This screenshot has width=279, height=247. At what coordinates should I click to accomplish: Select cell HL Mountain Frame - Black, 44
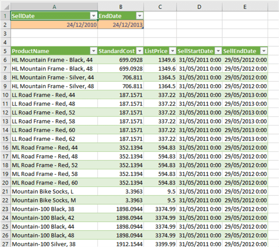(54, 60)
